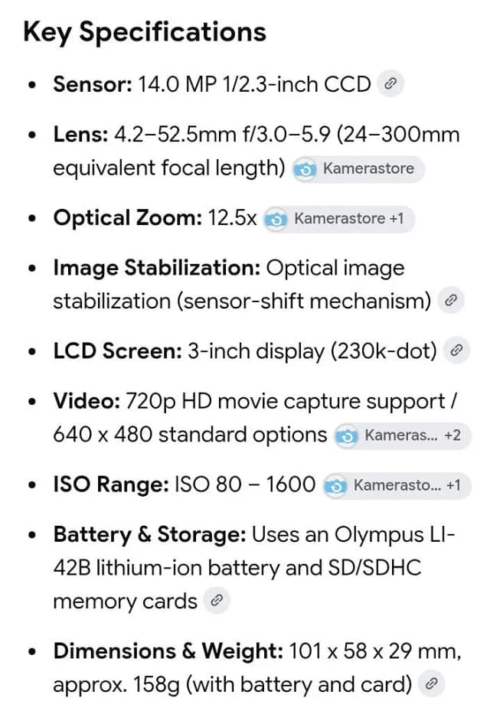Viewport: 490px width, 714px height.
Task: Expand the +1 sources on ISO Range
Action: 453,485
